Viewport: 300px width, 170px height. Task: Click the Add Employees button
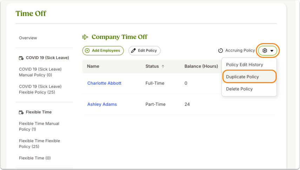(103, 51)
